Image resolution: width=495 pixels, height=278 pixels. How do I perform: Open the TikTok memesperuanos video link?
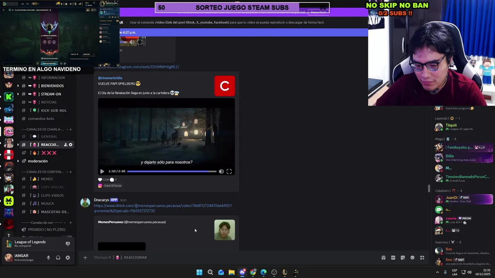click(x=163, y=208)
